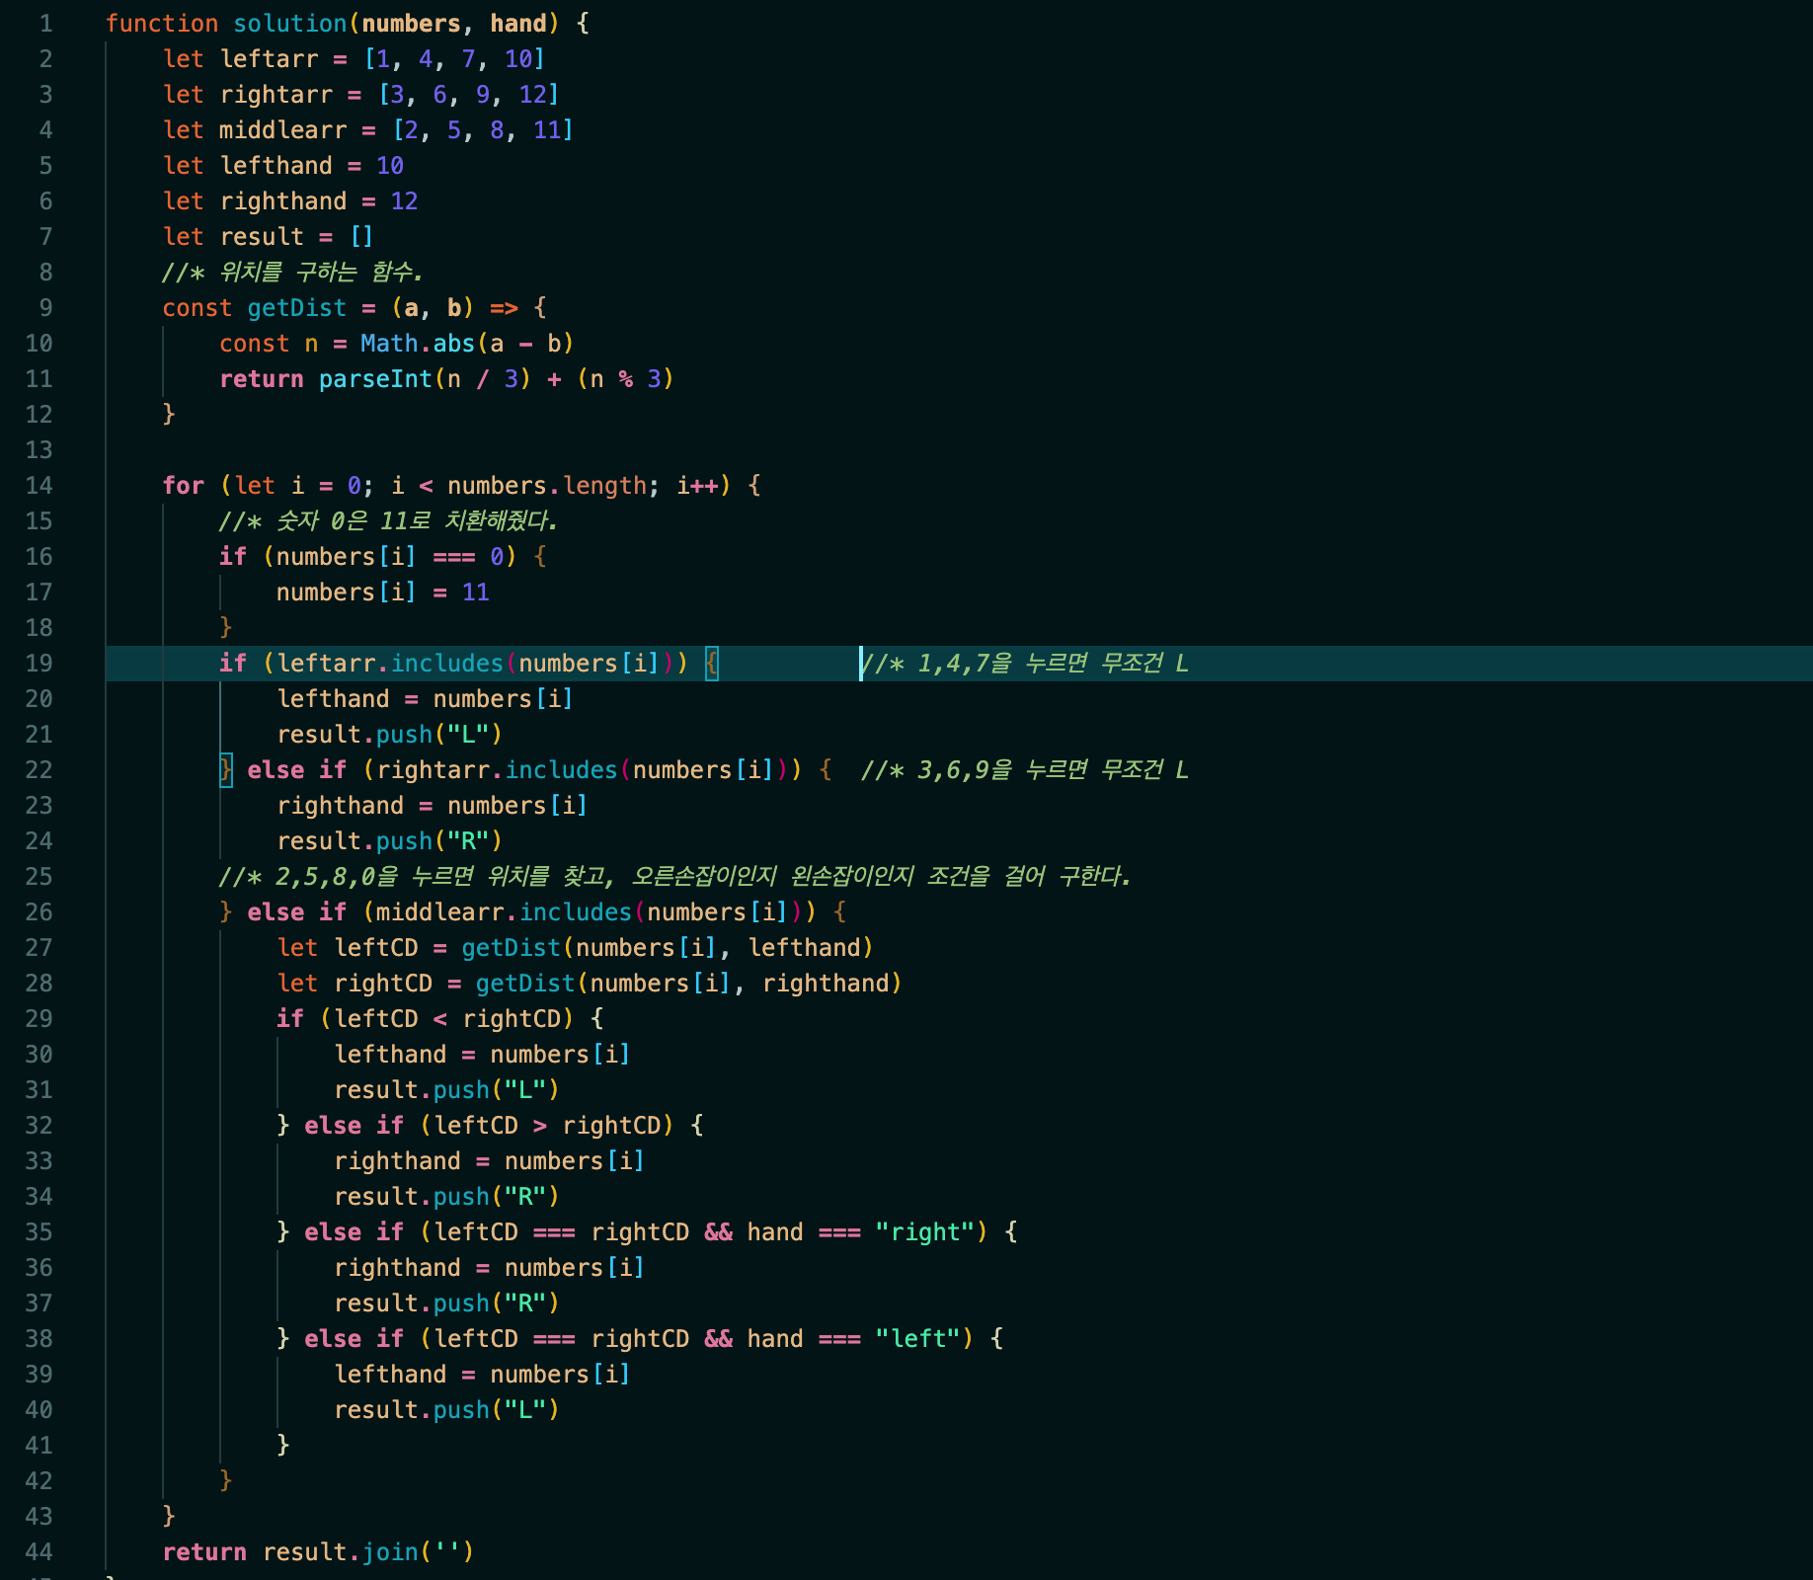Place cursor on the hand parameter
The height and width of the screenshot is (1580, 1813).
click(518, 24)
